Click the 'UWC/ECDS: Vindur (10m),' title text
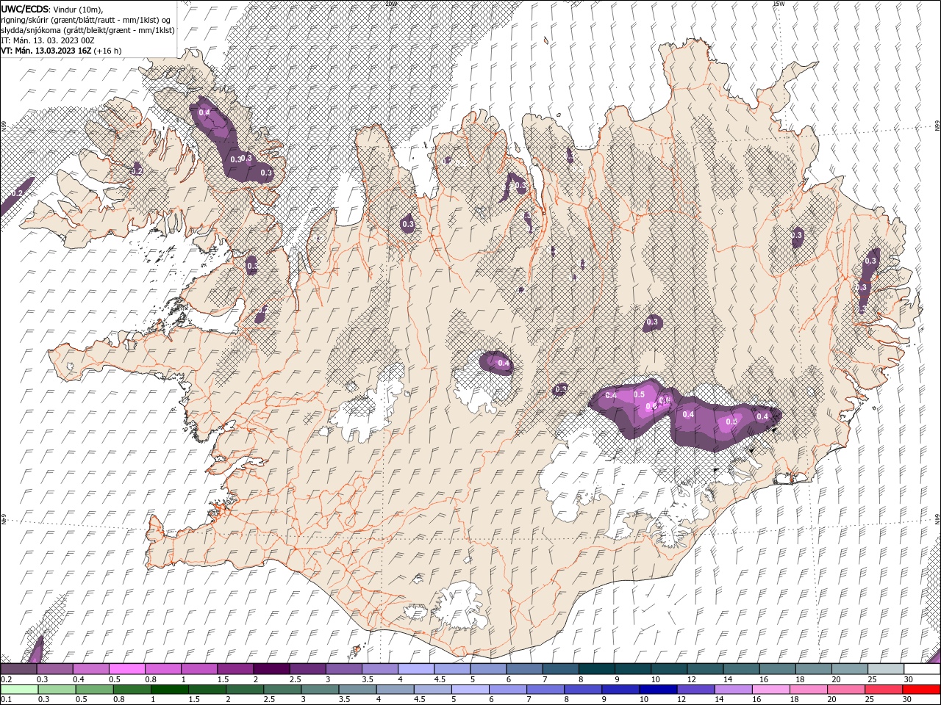This screenshot has width=941, height=705. coord(52,9)
